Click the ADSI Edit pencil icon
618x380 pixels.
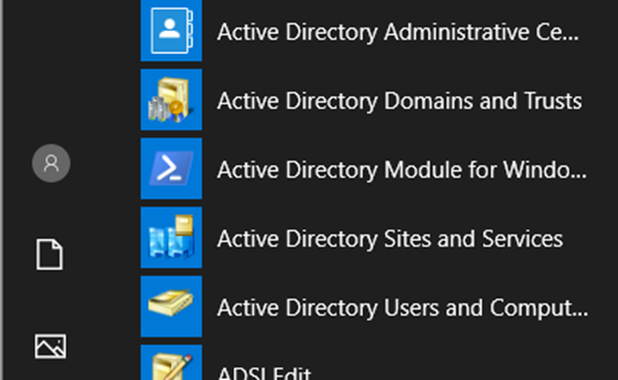171,362
